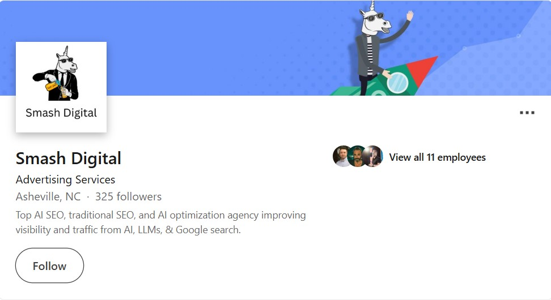Open View all 11 employees link
The width and height of the screenshot is (551, 300).
[437, 157]
